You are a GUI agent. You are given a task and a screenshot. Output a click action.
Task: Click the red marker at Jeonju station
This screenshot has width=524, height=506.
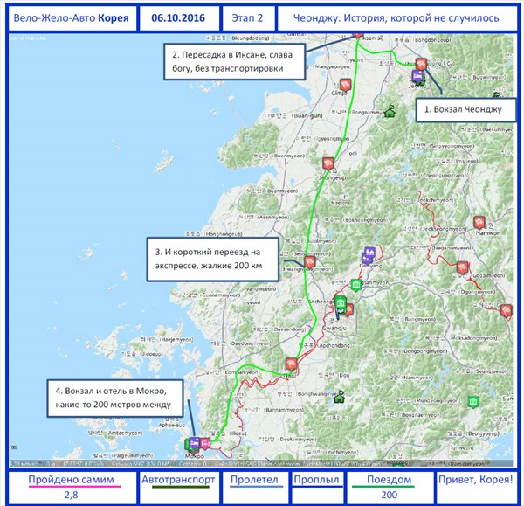click(x=421, y=64)
